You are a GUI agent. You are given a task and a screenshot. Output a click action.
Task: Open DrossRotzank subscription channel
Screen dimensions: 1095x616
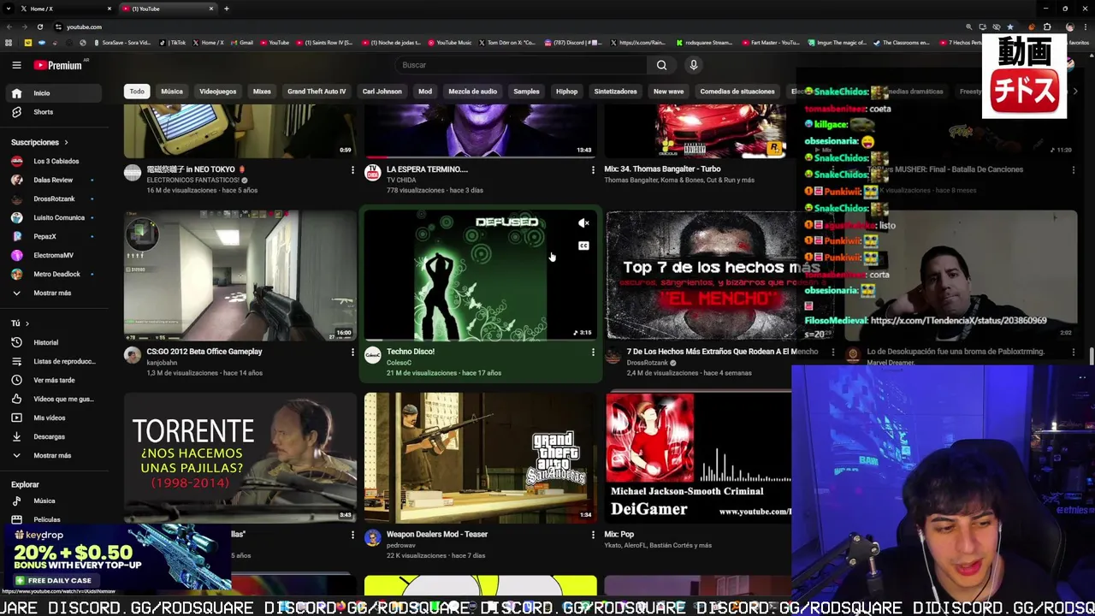pos(53,198)
